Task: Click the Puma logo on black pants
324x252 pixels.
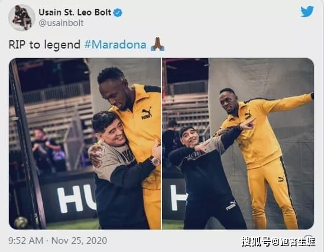Action: (x=231, y=205)
